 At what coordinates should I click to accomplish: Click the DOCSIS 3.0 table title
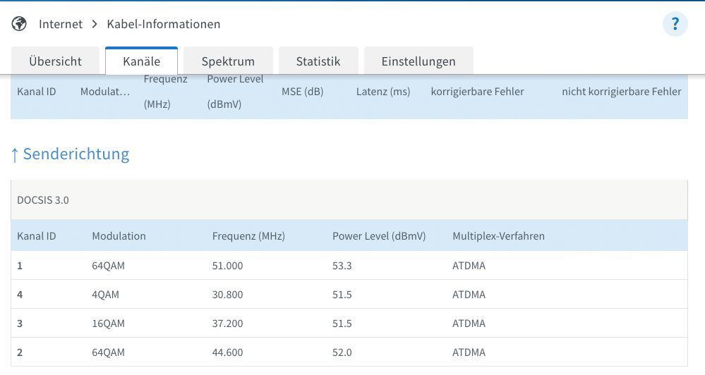43,200
